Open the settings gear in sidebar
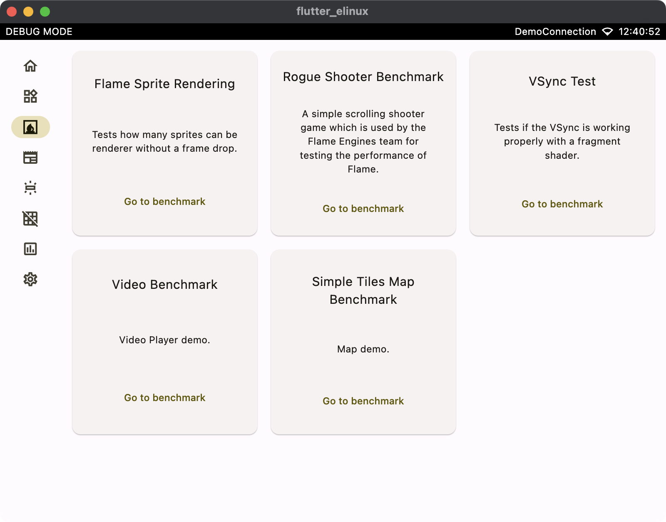 (30, 279)
